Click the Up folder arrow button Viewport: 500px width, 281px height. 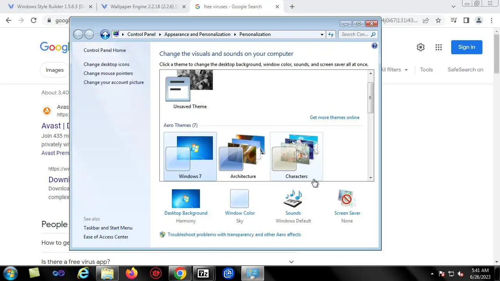pos(105,34)
